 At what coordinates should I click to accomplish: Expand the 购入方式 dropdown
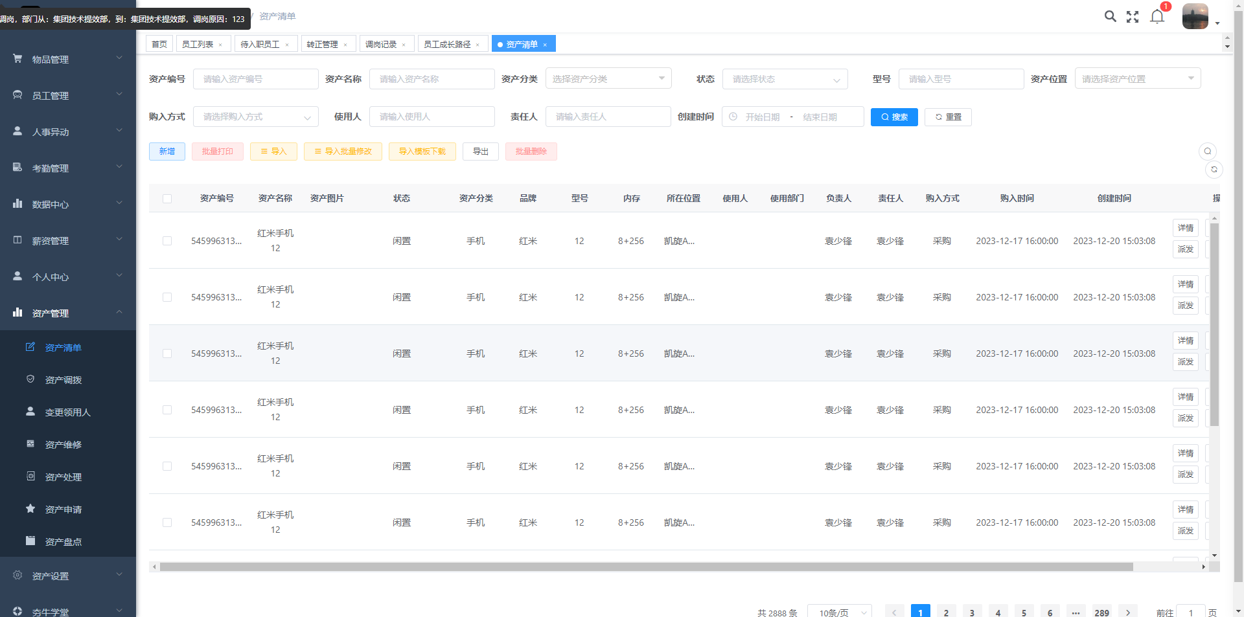255,117
